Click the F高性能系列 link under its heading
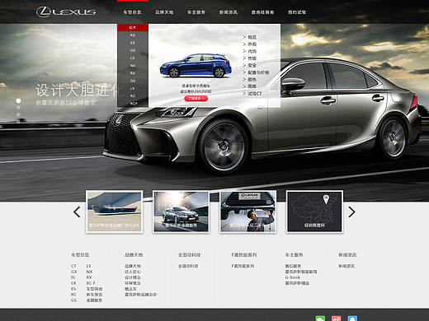 (x=243, y=266)
